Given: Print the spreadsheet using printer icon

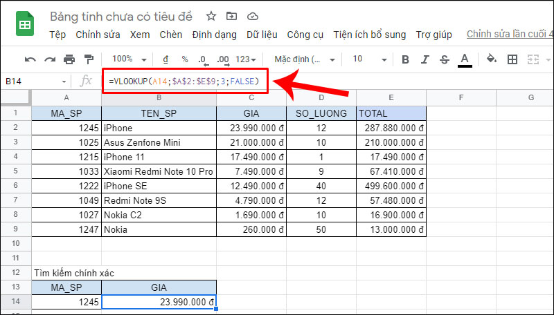Looking at the screenshot, I should [69, 59].
